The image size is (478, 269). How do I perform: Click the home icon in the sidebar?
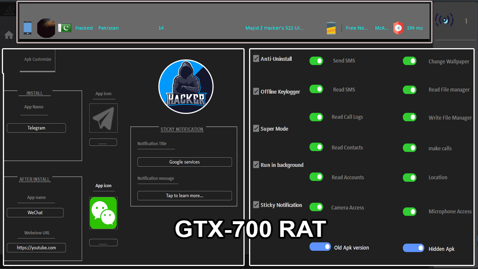(x=9, y=35)
